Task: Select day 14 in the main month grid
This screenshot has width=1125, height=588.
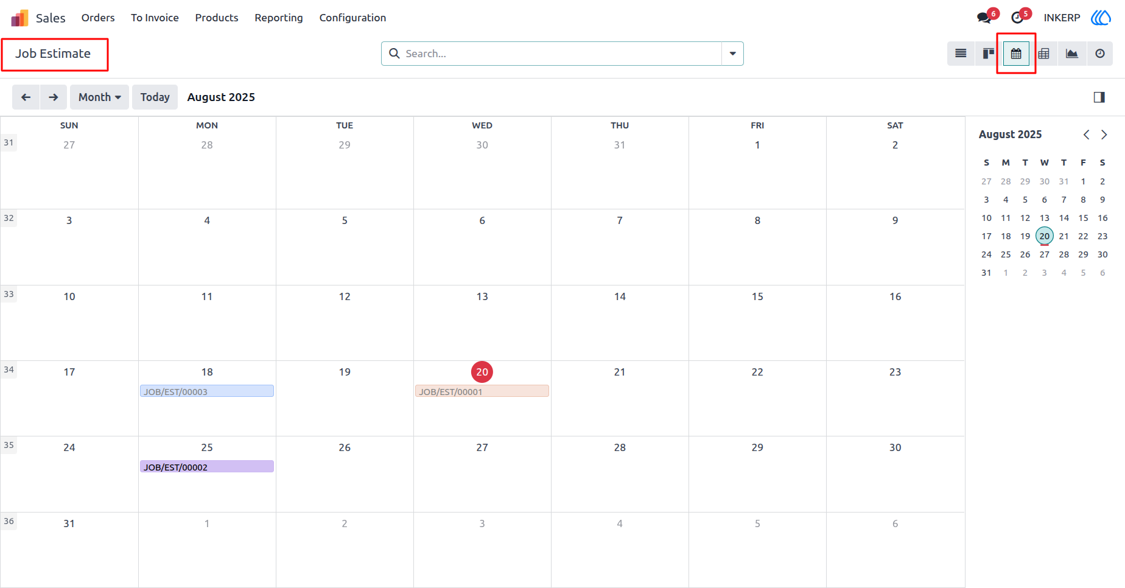Action: click(x=620, y=296)
